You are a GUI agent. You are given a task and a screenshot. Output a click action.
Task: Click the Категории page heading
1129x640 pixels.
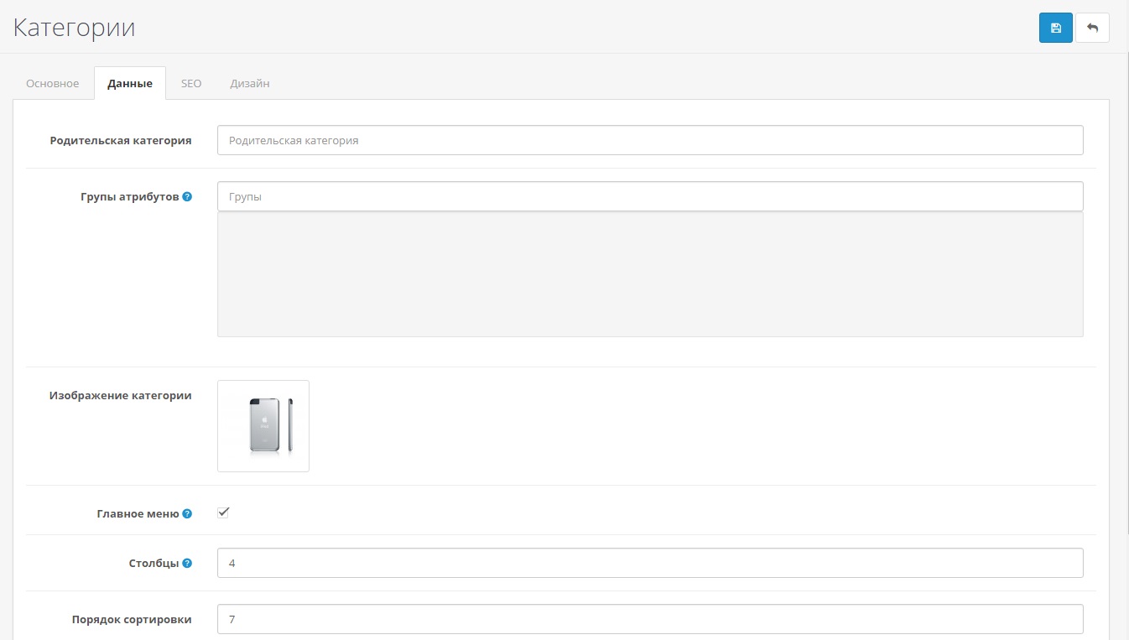74,28
